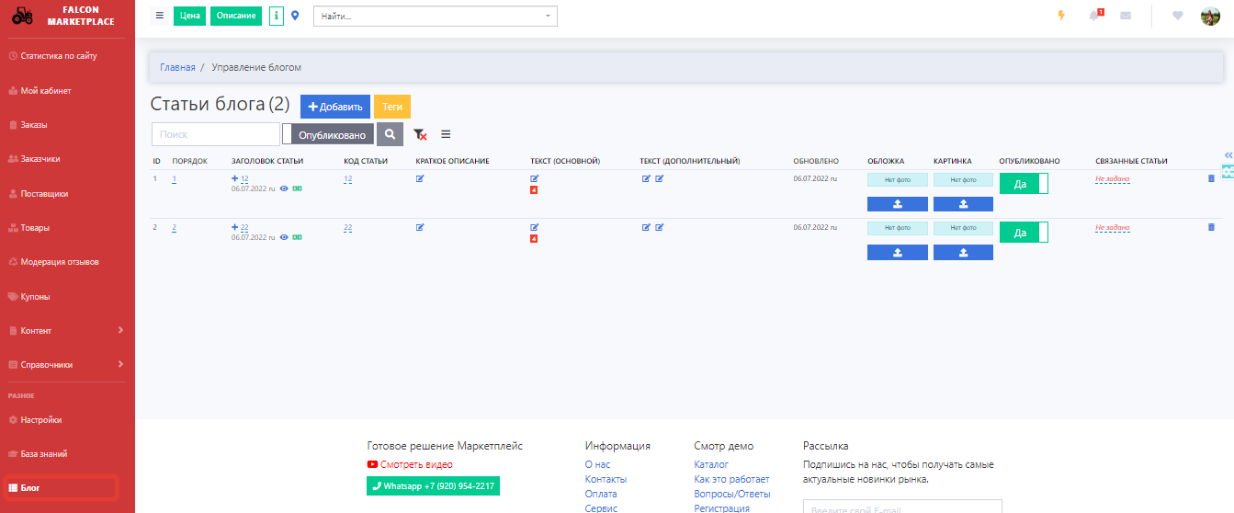Screen dimensions: 1234x513
Task: Toggle Опубликовано switch for second article
Action: [1024, 233]
